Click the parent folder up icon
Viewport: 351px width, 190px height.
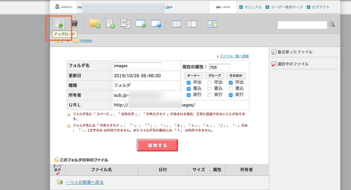pos(60,182)
